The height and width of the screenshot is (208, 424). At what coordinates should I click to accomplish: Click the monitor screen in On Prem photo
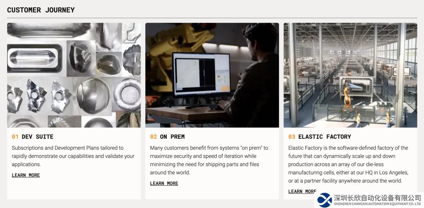click(201, 74)
